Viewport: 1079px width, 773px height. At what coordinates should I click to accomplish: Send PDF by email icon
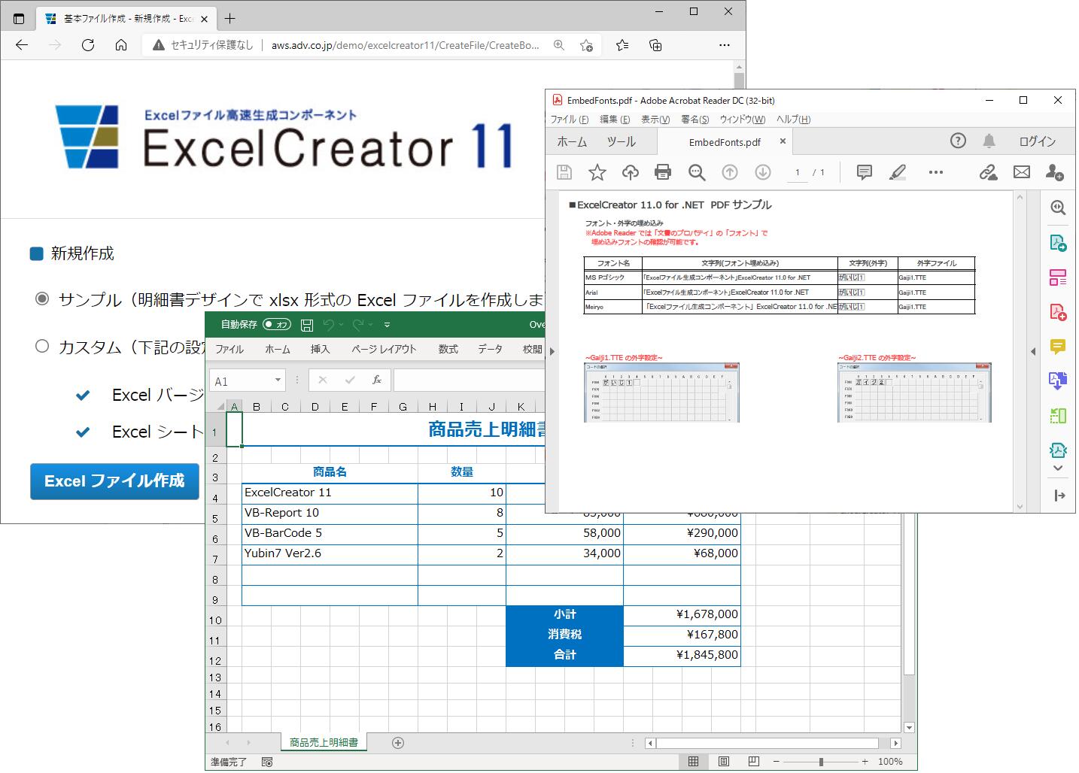pyautogui.click(x=1022, y=172)
